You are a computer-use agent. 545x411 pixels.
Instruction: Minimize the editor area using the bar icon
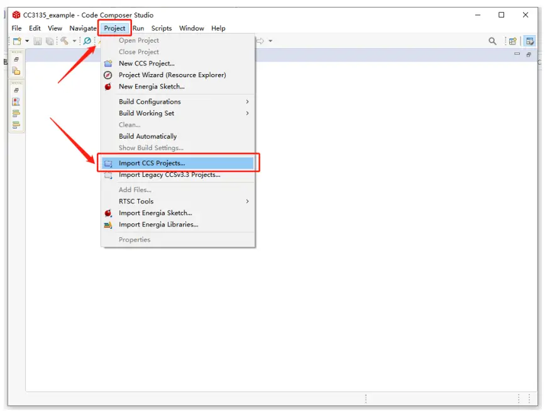coord(517,54)
